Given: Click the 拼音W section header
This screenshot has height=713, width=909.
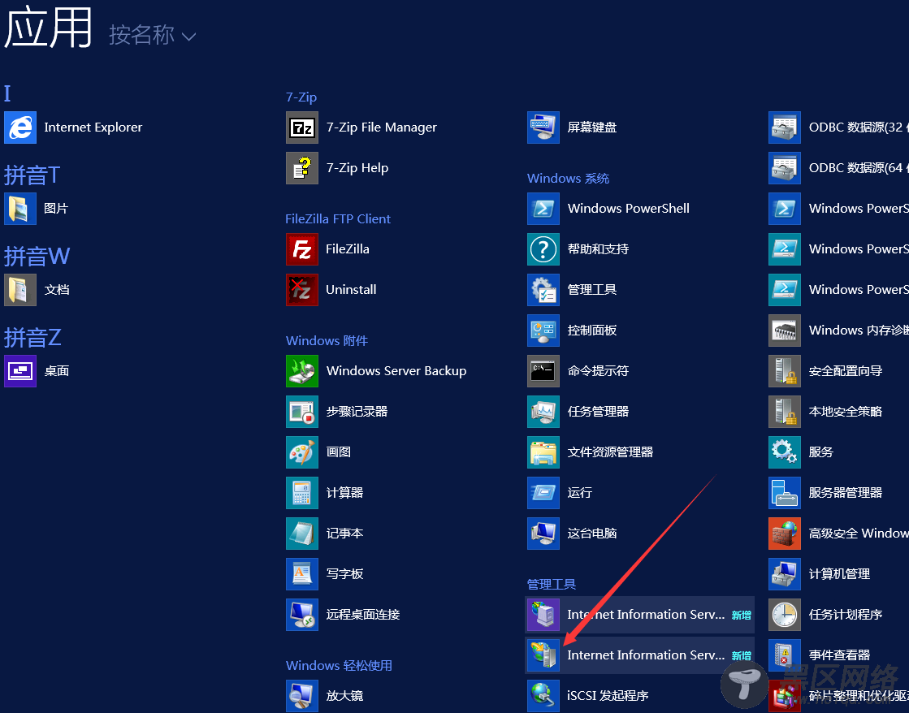Looking at the screenshot, I should pos(37,257).
